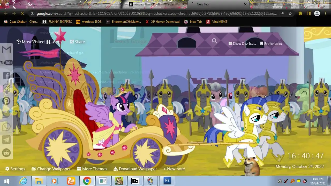
Task: Open the FUNNY SNIPPIES bookmark
Action: [x=57, y=22]
